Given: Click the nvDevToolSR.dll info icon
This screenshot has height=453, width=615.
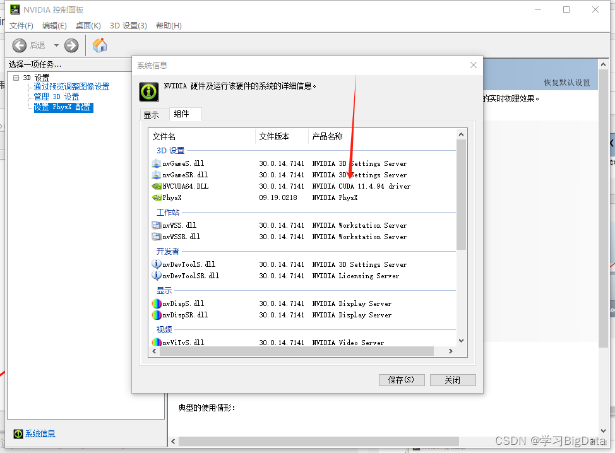Looking at the screenshot, I should tap(156, 276).
